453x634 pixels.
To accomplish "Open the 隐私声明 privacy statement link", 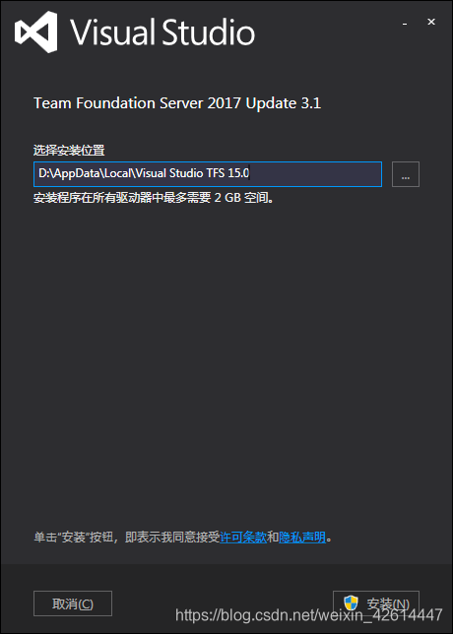I will (x=302, y=538).
